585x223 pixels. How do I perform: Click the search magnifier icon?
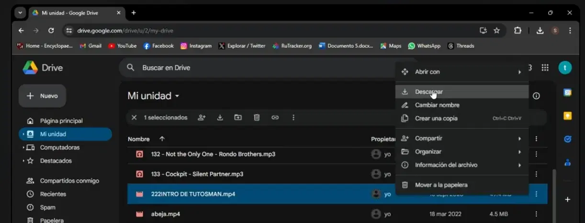coord(130,68)
